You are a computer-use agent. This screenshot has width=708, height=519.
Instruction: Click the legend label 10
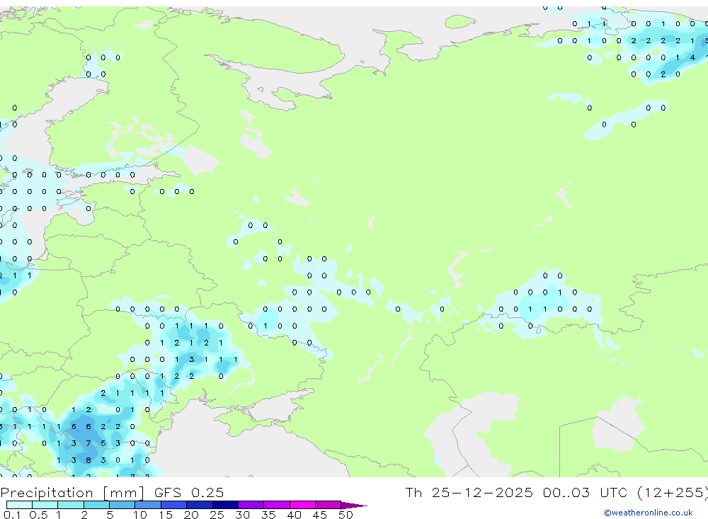[x=139, y=515]
